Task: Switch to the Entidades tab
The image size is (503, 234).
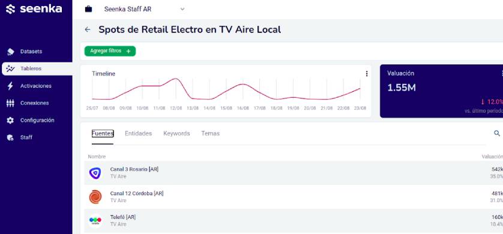Action: (x=138, y=133)
